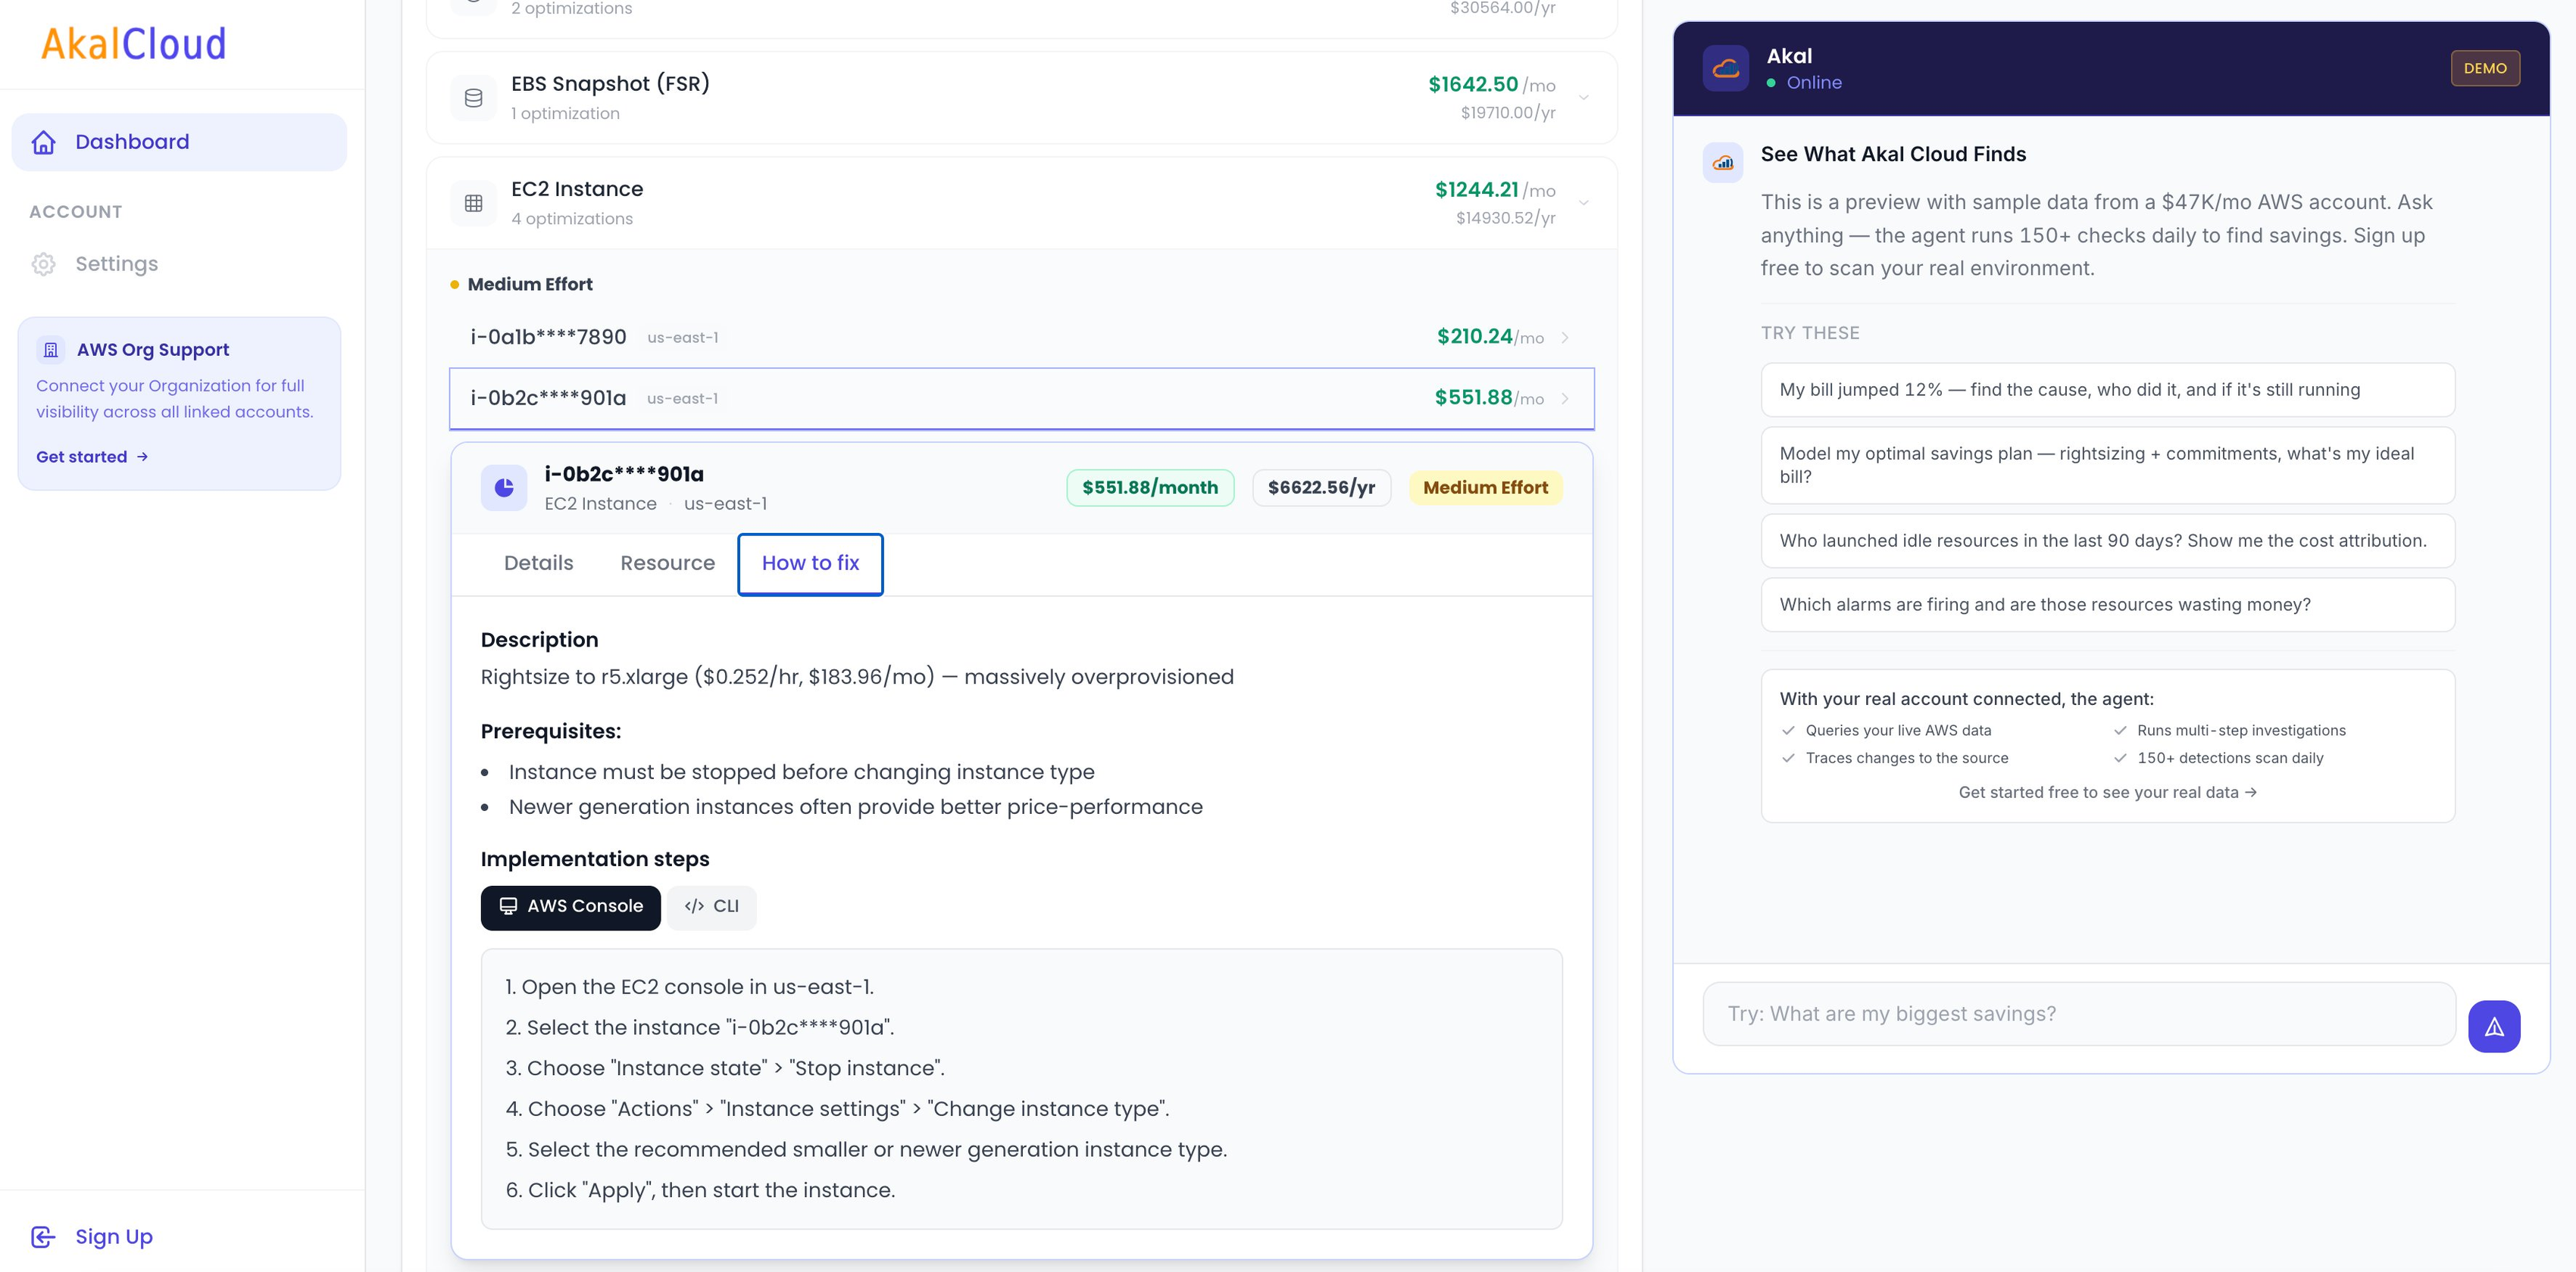Click the $6622.56/yr badge
The width and height of the screenshot is (2576, 1272).
1321,488
